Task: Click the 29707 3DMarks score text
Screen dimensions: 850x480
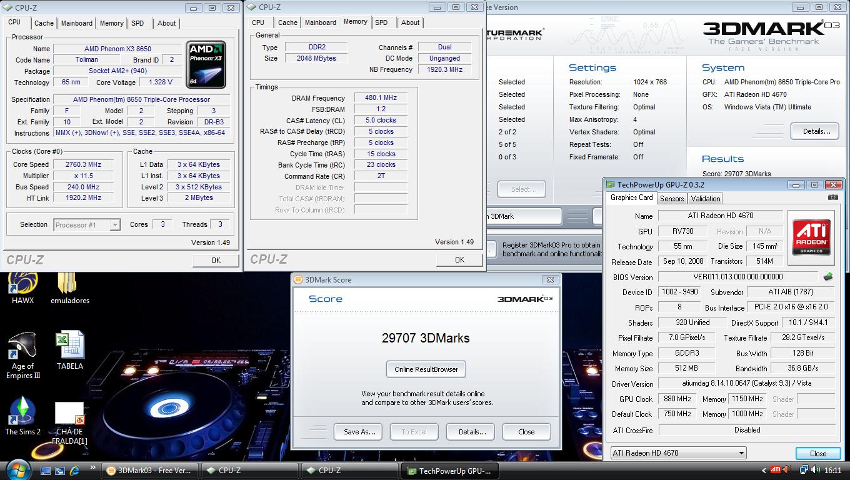Action: 426,338
